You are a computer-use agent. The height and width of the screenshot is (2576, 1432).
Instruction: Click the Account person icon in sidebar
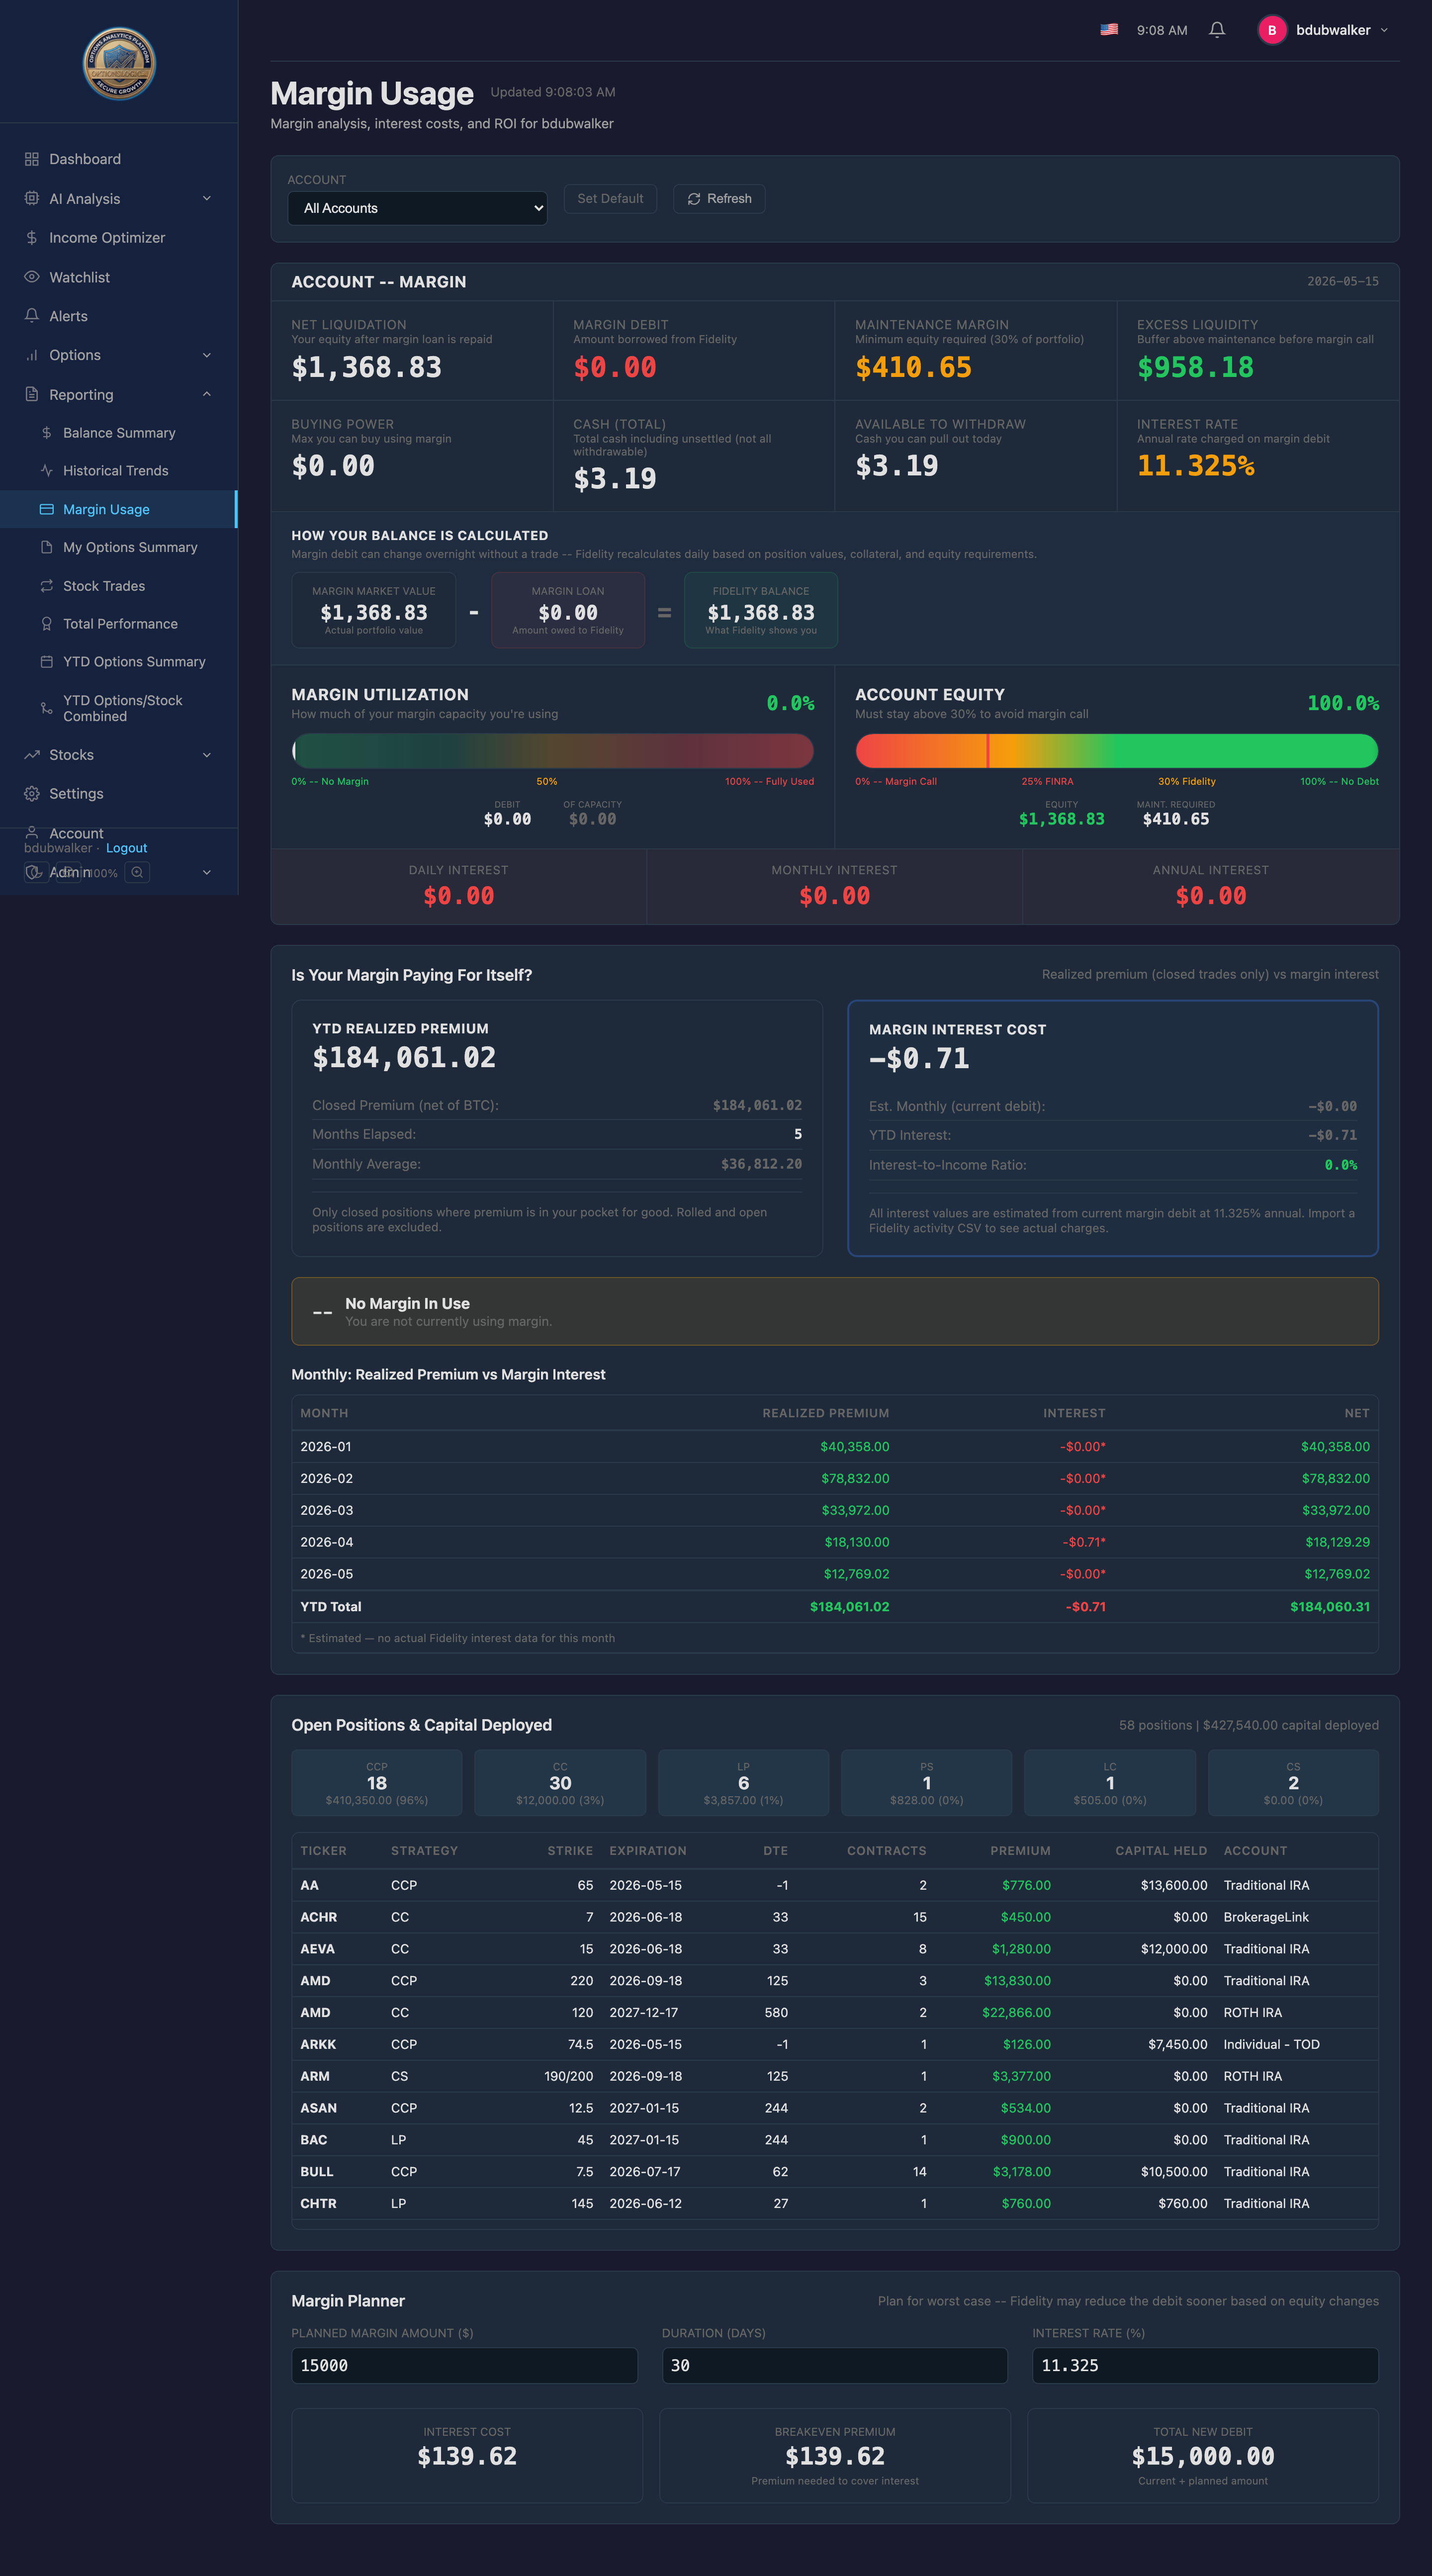click(x=32, y=833)
